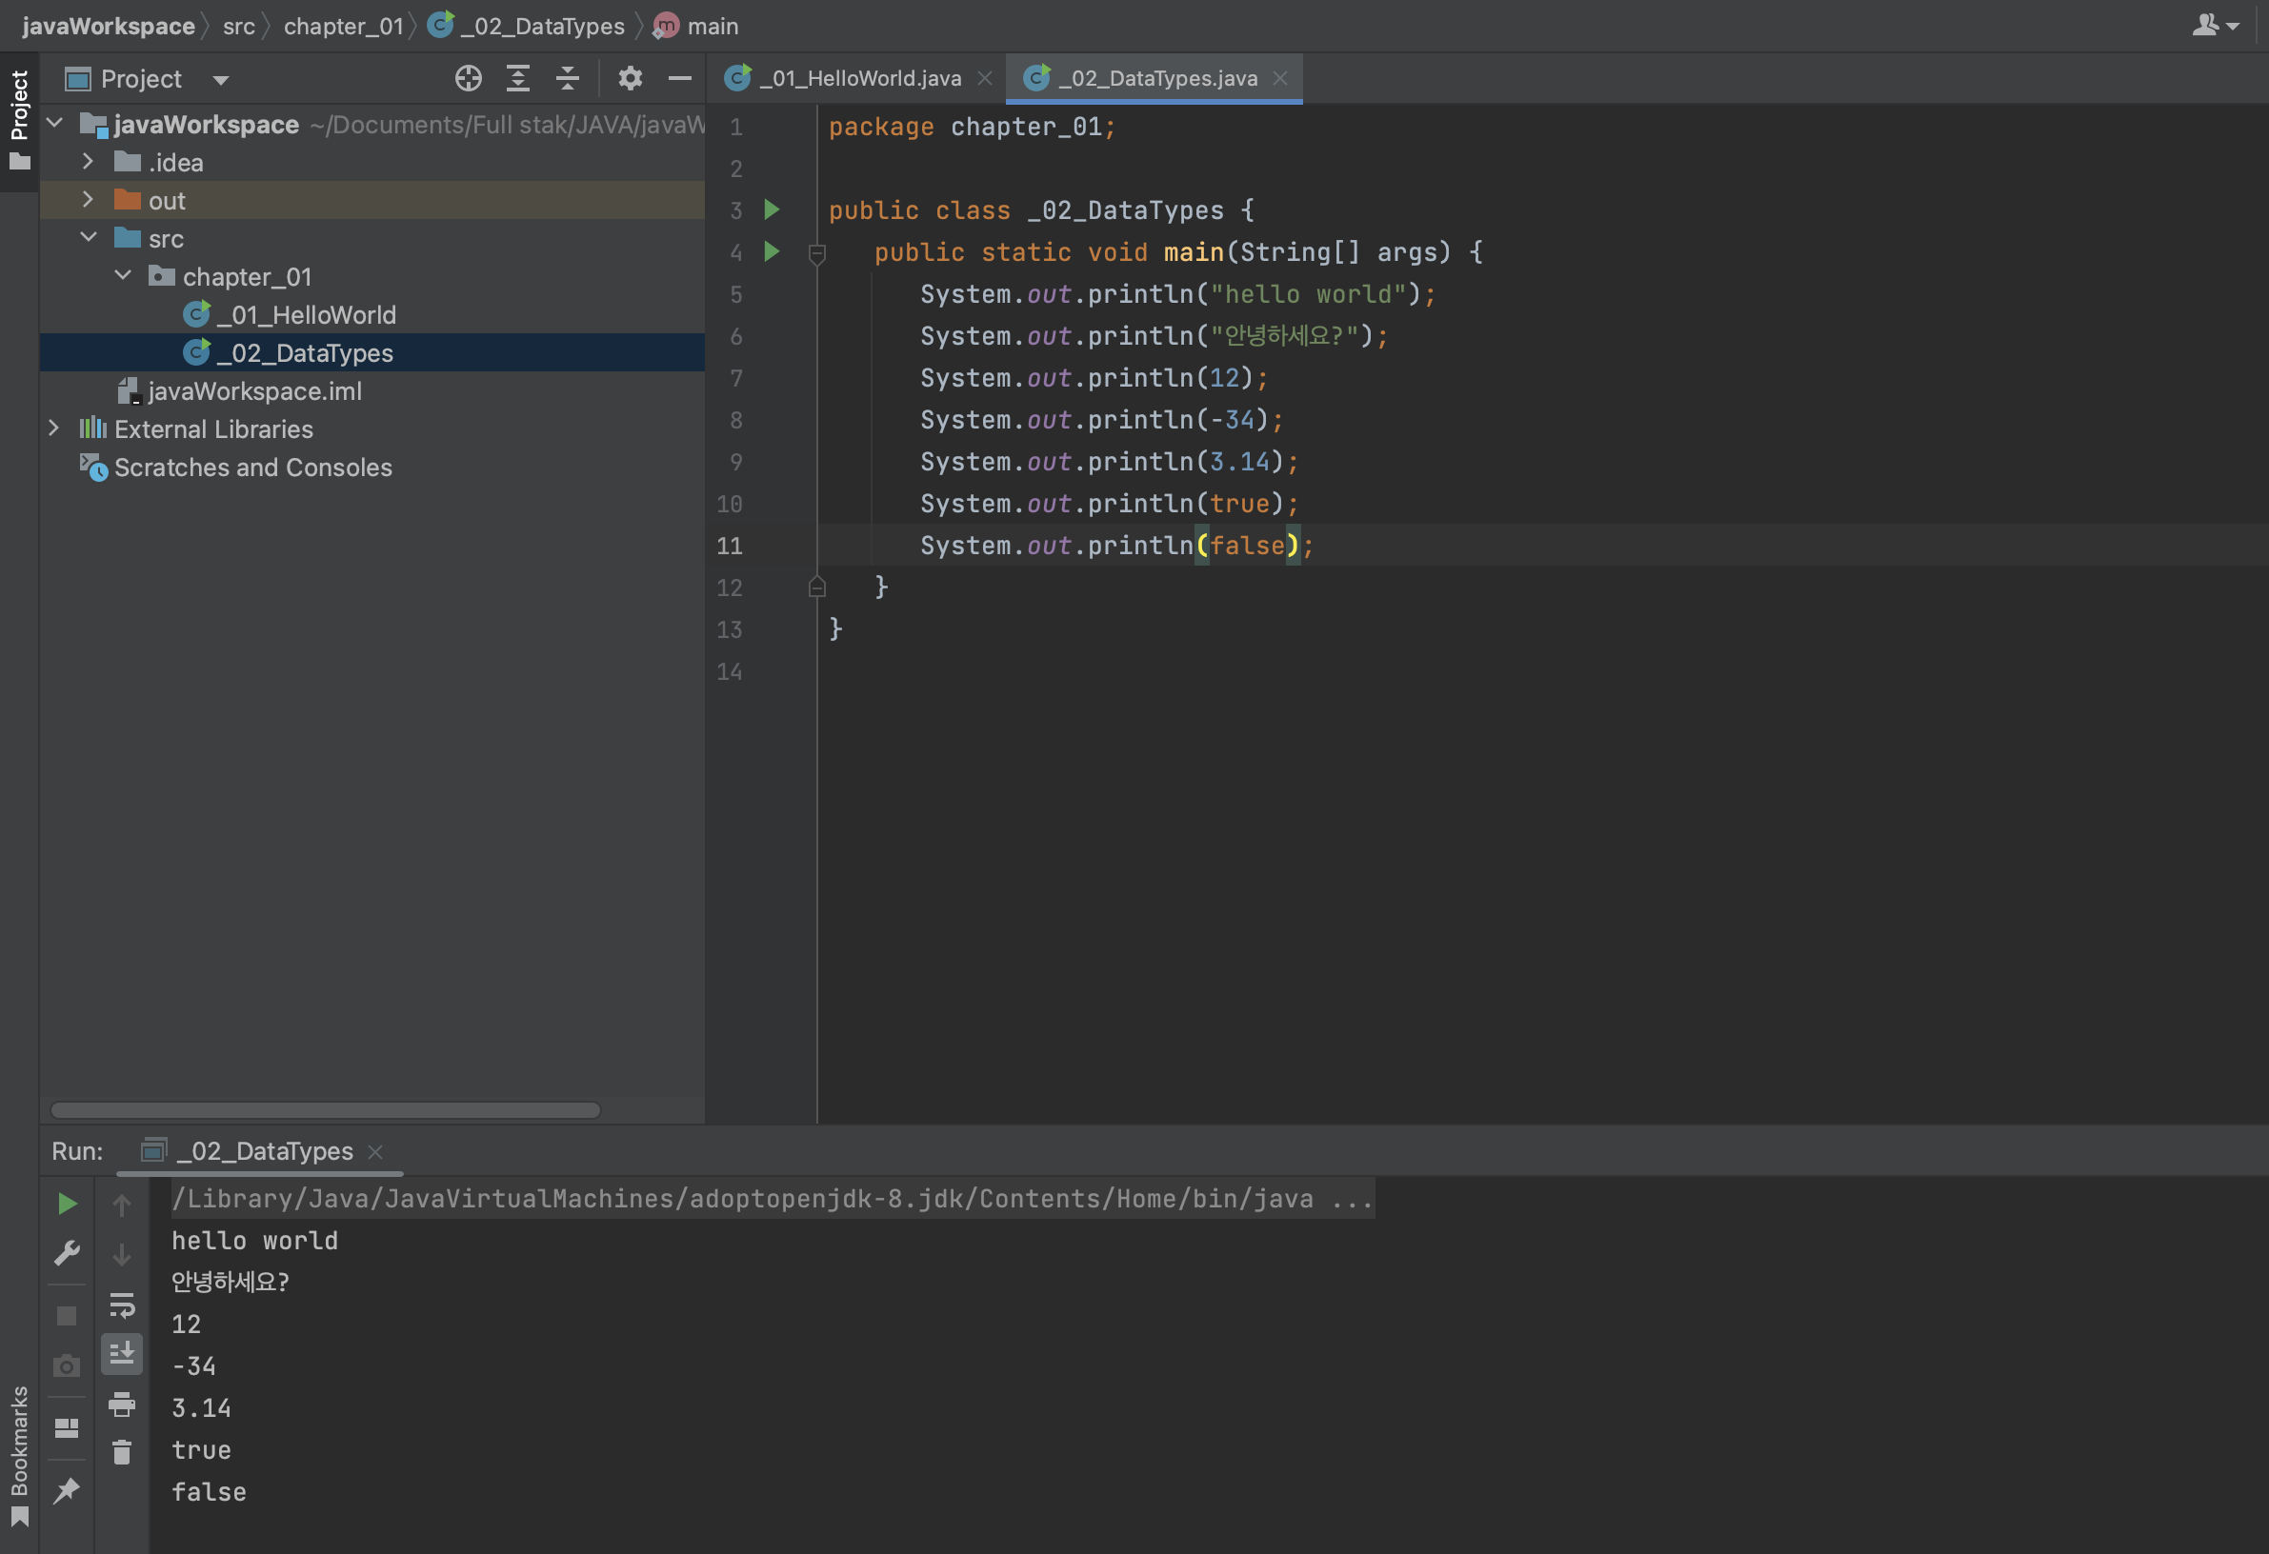Clear console with trash icon
This screenshot has height=1554, width=2269.
tap(121, 1452)
